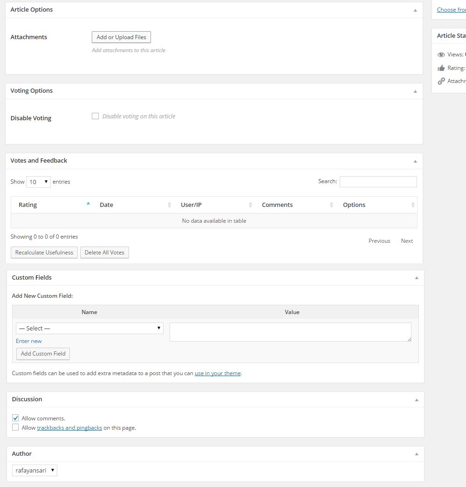
Task: Focus the votes table Search field
Action: [x=378, y=182]
